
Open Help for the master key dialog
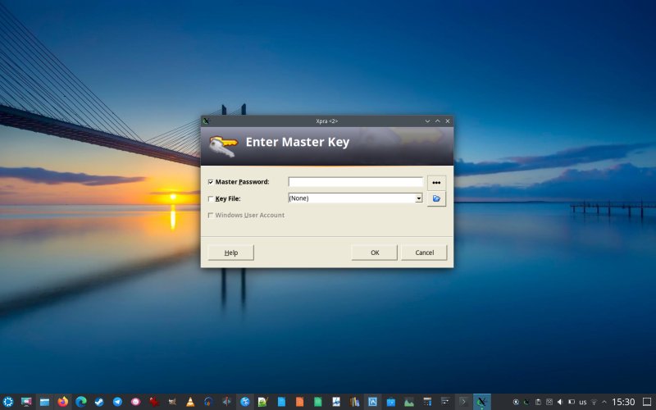point(230,253)
